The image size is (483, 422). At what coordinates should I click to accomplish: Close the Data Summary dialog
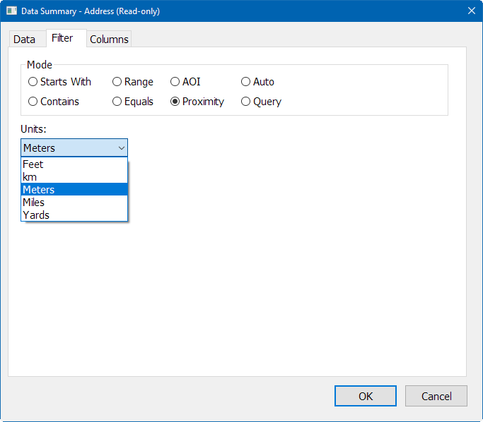[471, 11]
